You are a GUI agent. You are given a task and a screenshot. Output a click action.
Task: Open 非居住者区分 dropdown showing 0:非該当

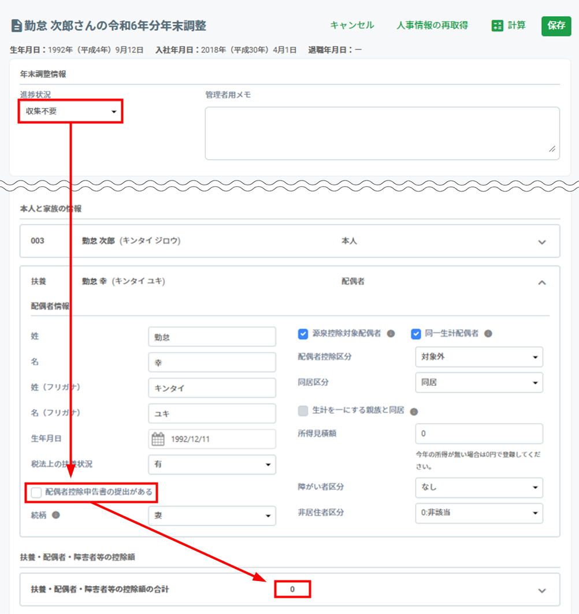coord(479,513)
